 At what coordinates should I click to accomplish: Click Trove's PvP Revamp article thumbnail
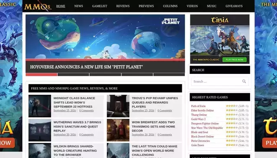(x=118, y=106)
